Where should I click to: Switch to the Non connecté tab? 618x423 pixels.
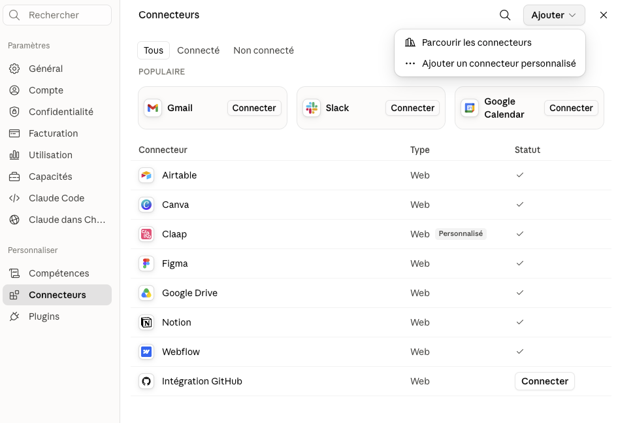pyautogui.click(x=264, y=50)
